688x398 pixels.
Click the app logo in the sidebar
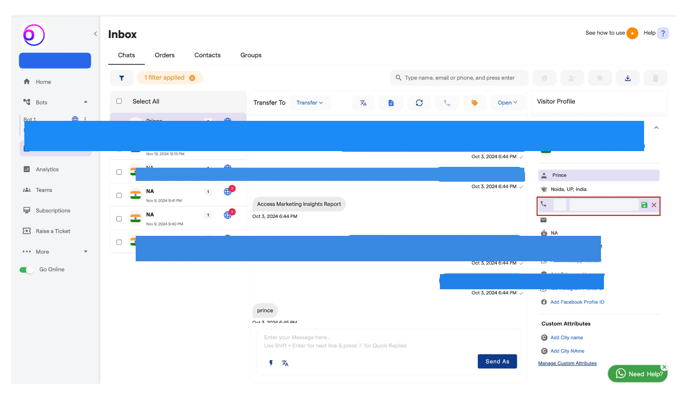(34, 35)
